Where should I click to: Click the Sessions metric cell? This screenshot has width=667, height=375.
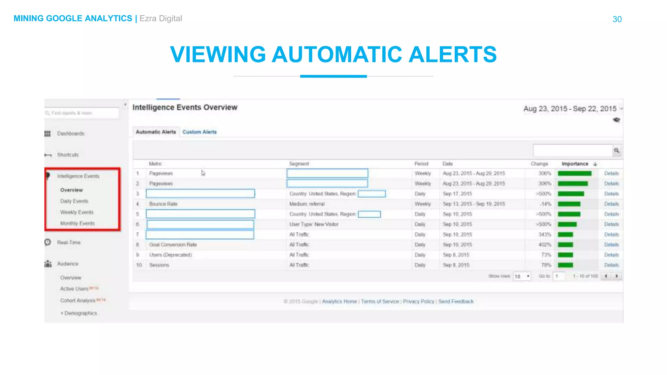pos(159,265)
